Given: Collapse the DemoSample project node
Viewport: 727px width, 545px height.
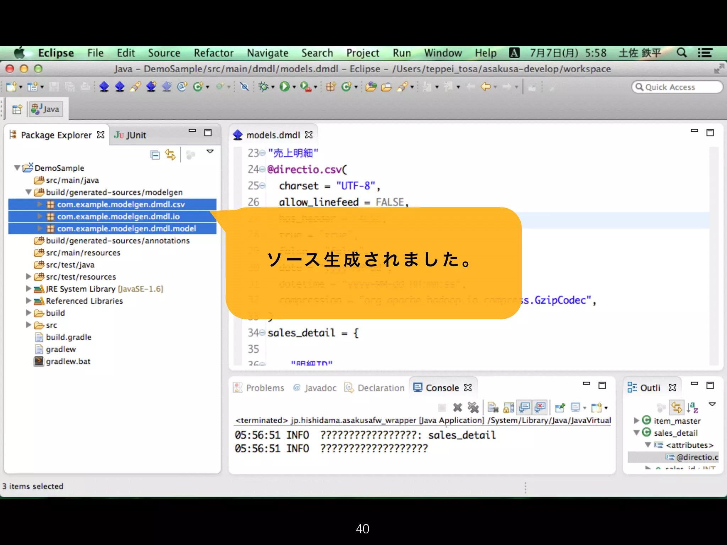Looking at the screenshot, I should (17, 168).
